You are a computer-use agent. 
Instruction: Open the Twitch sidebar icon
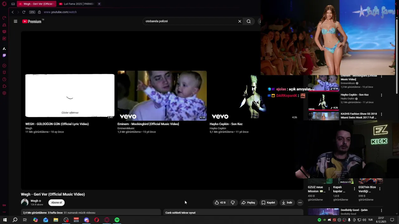tap(4, 55)
